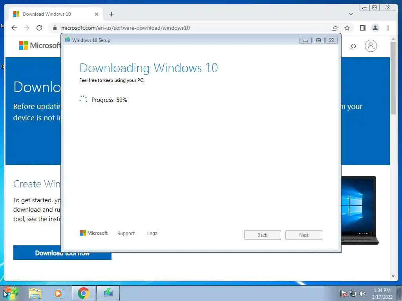Click the browser vertical scrollbar thumb
Image resolution: width=402 pixels, height=301 pixels.
(393, 78)
